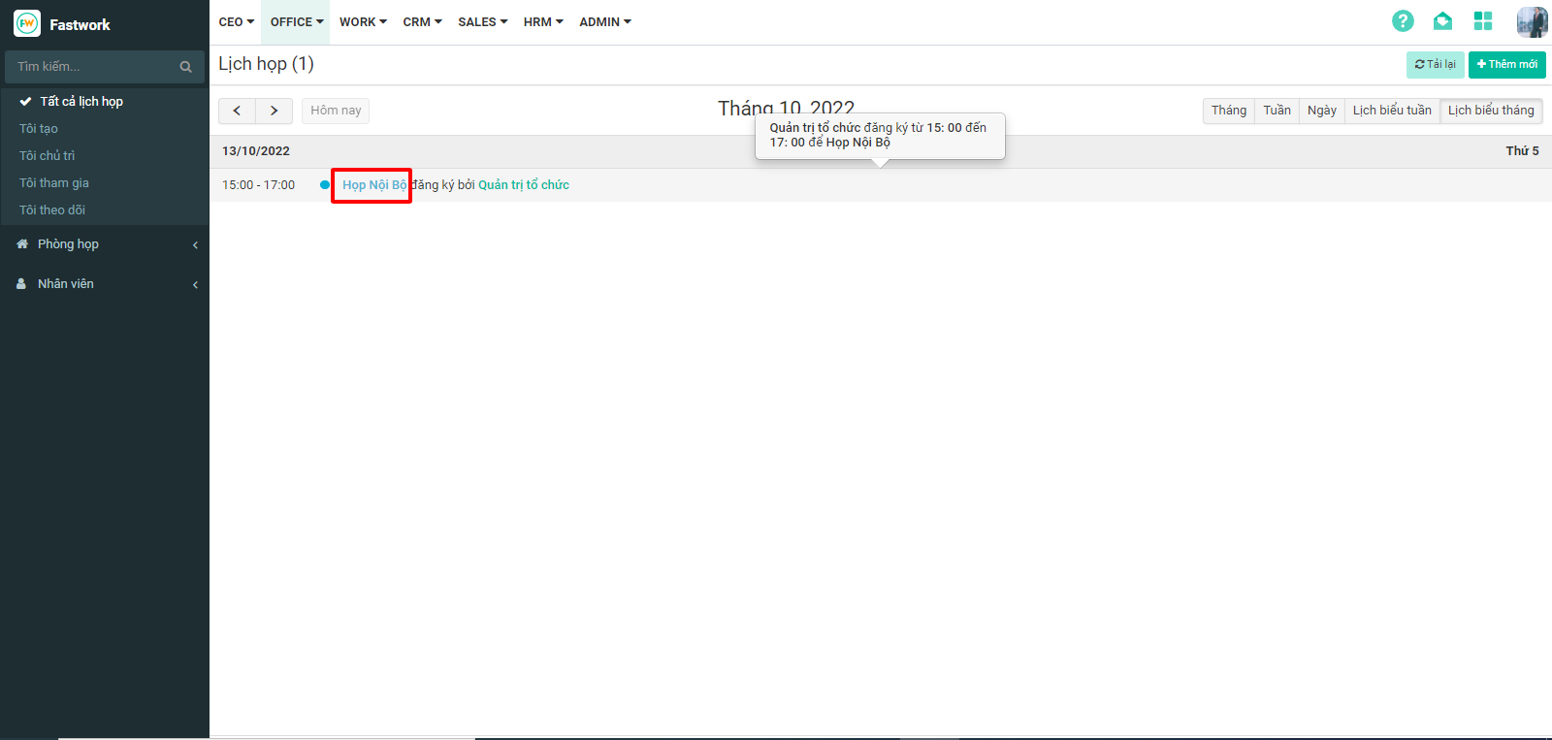Click the user profile avatar
The image size is (1552, 740).
[x=1532, y=21]
